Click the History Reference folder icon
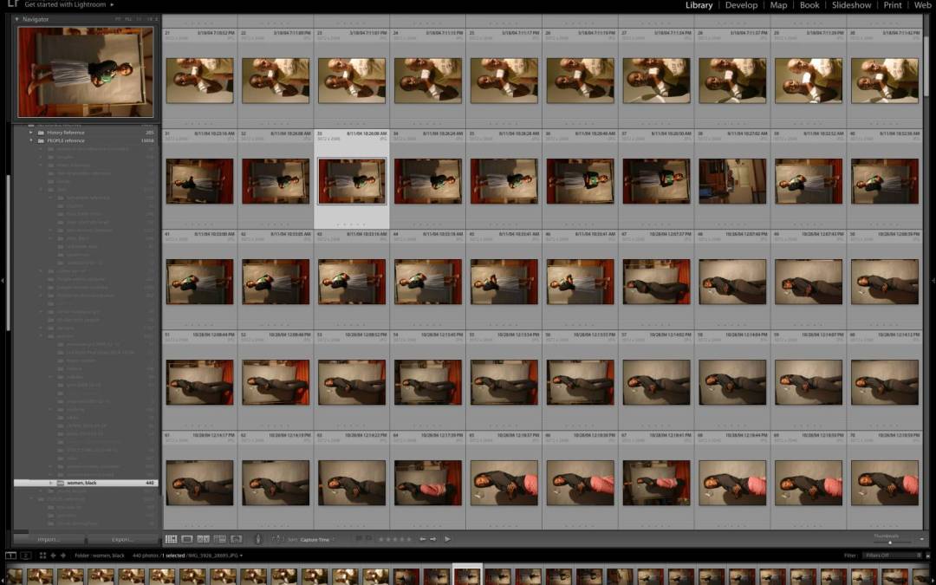936x585 pixels. tap(41, 133)
